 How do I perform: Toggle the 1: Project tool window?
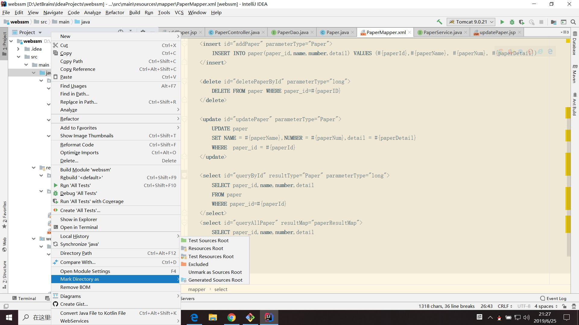[4, 44]
